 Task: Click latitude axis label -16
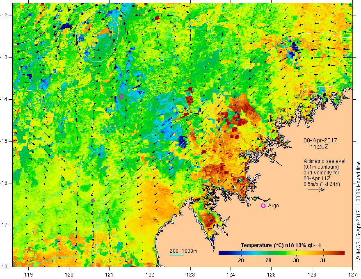coord(4,183)
